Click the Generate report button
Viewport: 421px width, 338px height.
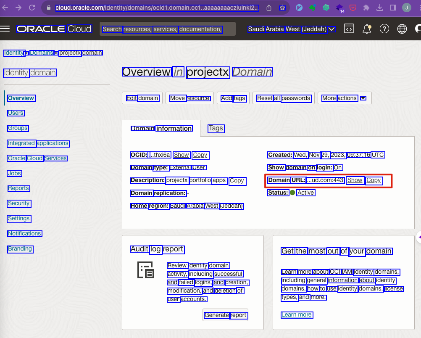click(225, 315)
